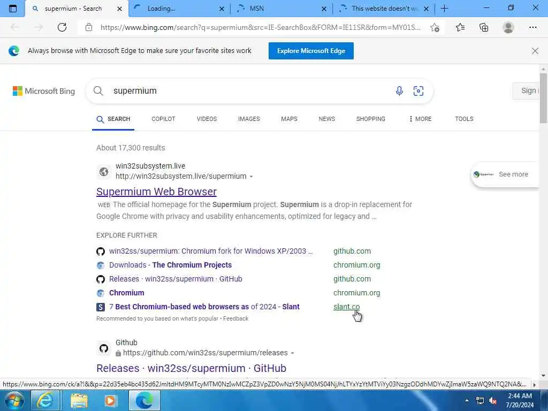Open the tab actions menu icon
The image size is (548, 411).
[13, 9]
